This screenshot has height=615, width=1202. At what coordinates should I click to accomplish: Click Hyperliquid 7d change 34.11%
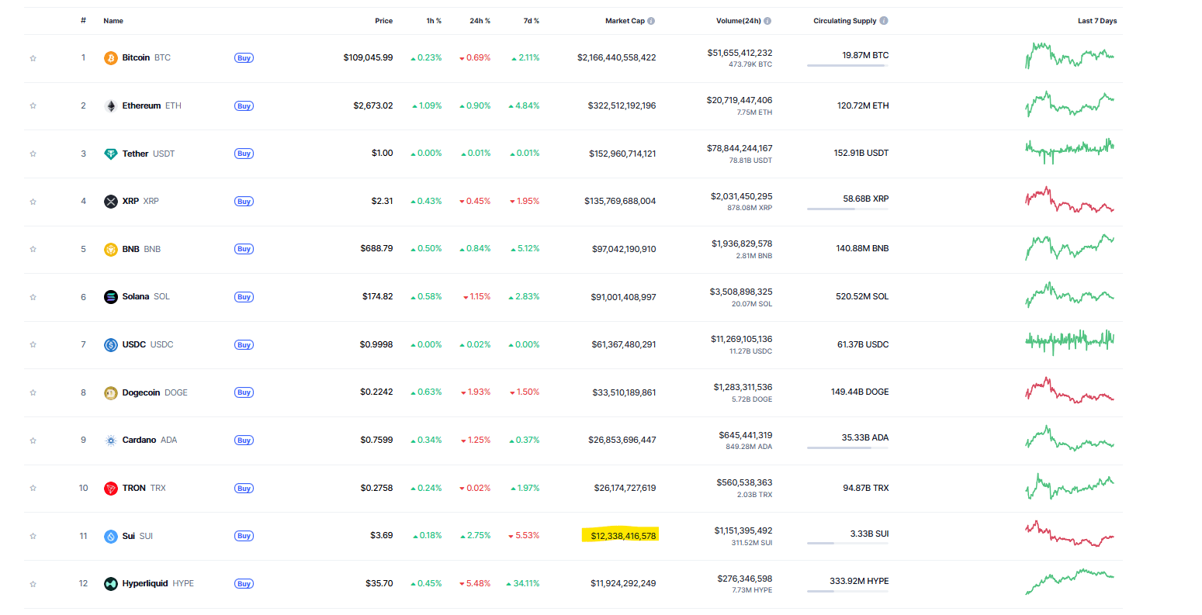coord(522,584)
